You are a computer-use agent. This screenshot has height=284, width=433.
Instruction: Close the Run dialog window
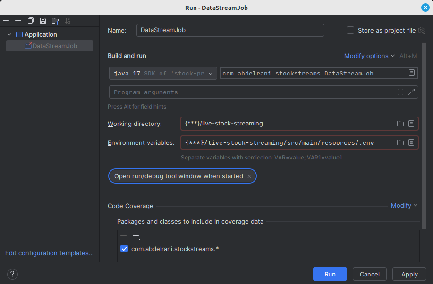[425, 8]
